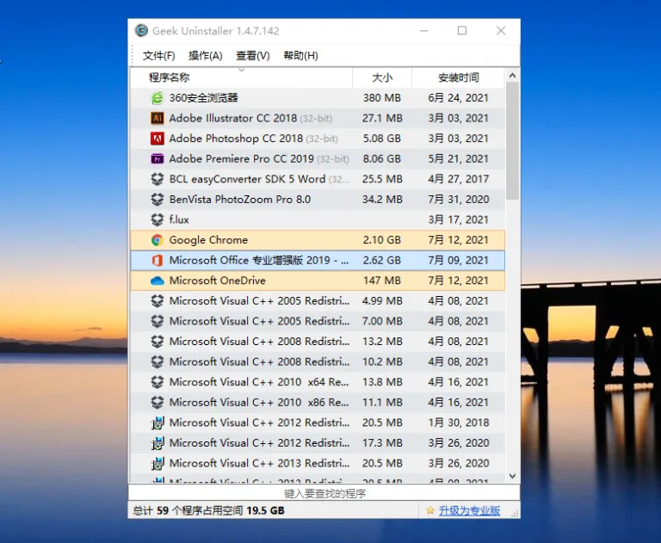Sort programs by 大小 column header
The image size is (661, 543).
pyautogui.click(x=382, y=77)
